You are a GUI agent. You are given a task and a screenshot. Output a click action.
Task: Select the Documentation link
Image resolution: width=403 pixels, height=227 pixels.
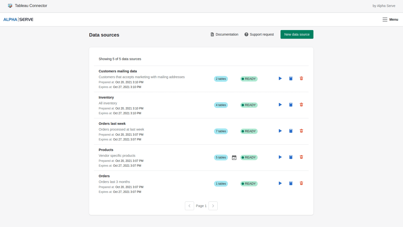227,34
